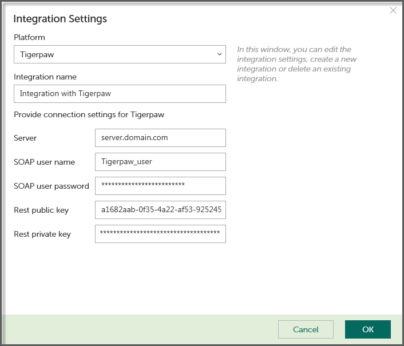This screenshot has height=346, width=404.
Task: Click the chevron arrow in Platform combo box
Action: (219, 55)
